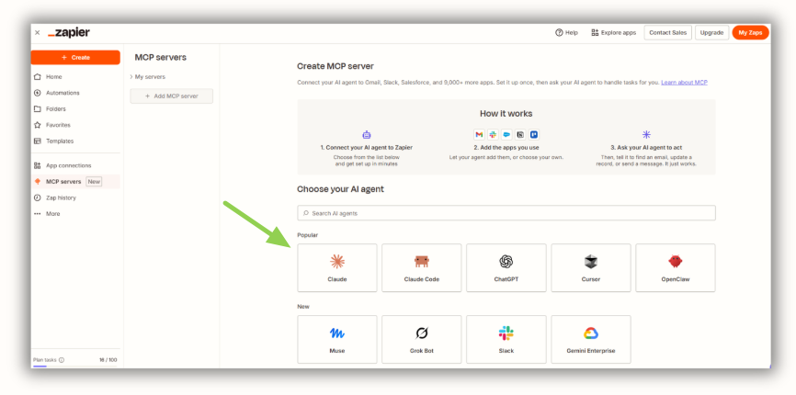
Task: Choose the Gemini Enterprise agent card
Action: click(591, 339)
